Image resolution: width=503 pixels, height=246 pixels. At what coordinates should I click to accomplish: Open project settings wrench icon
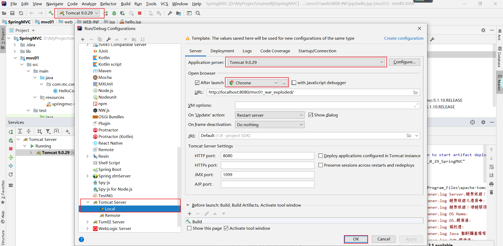pyautogui.click(x=170, y=13)
